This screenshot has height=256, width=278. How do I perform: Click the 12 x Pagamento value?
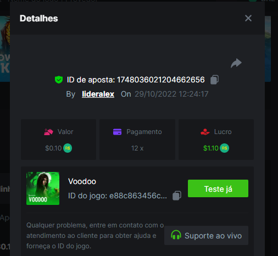click(137, 148)
